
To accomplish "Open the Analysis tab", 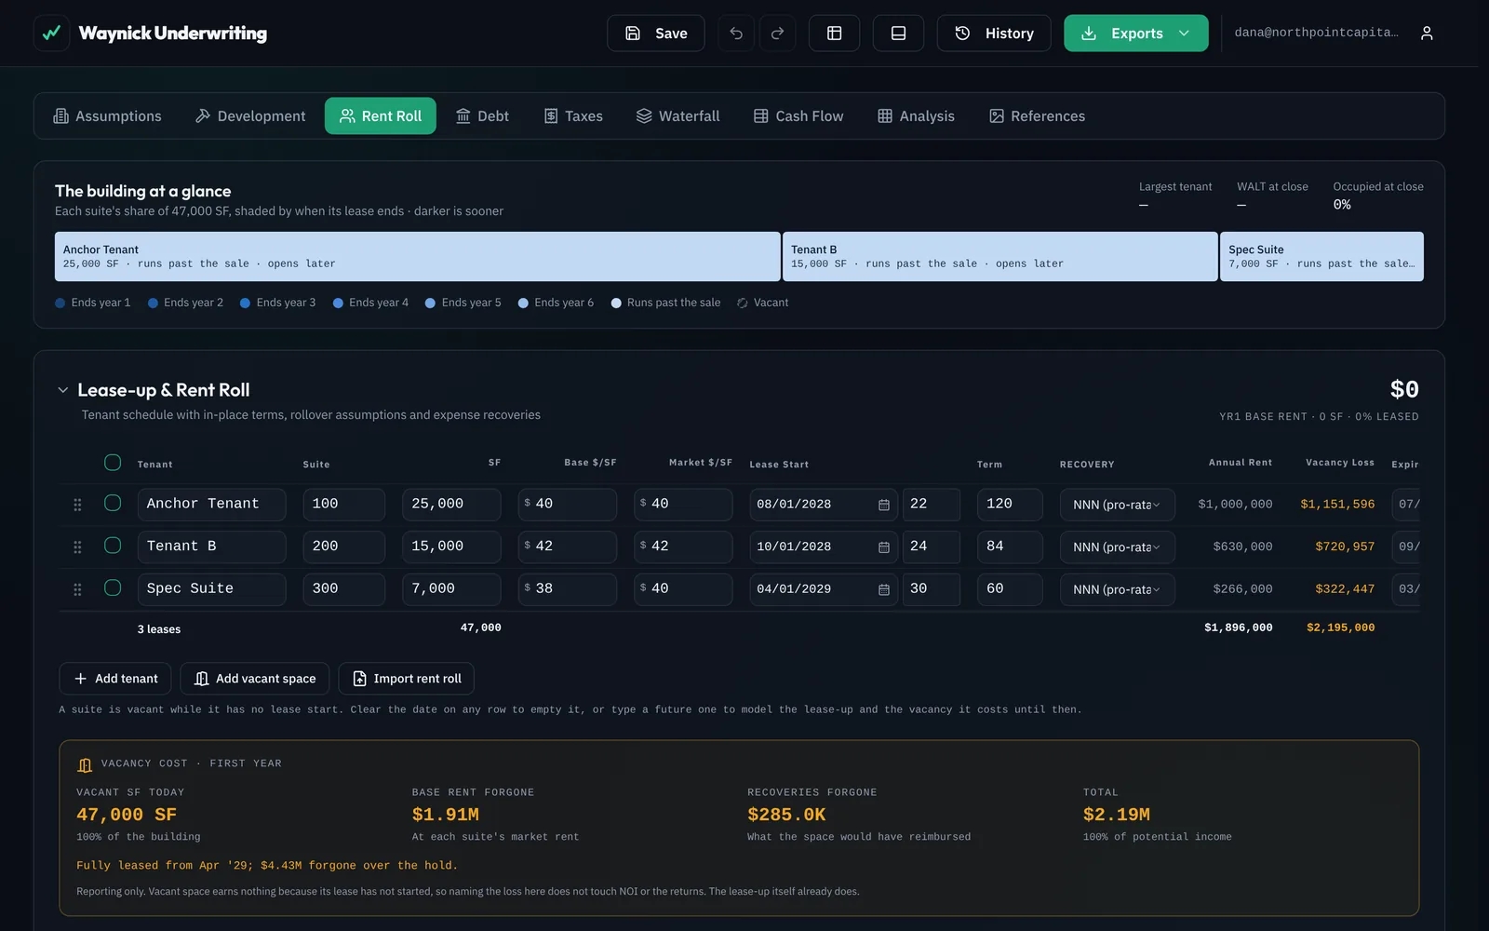I will (917, 116).
